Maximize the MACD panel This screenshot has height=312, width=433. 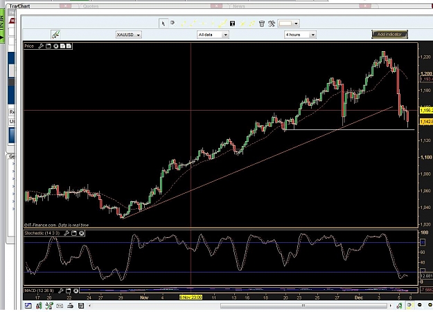tap(68, 291)
